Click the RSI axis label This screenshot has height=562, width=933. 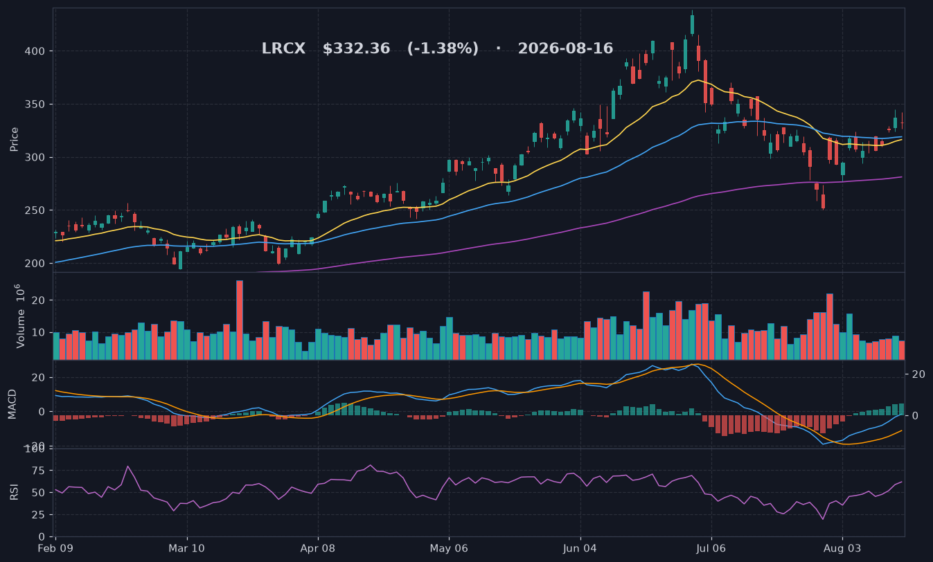click(15, 492)
